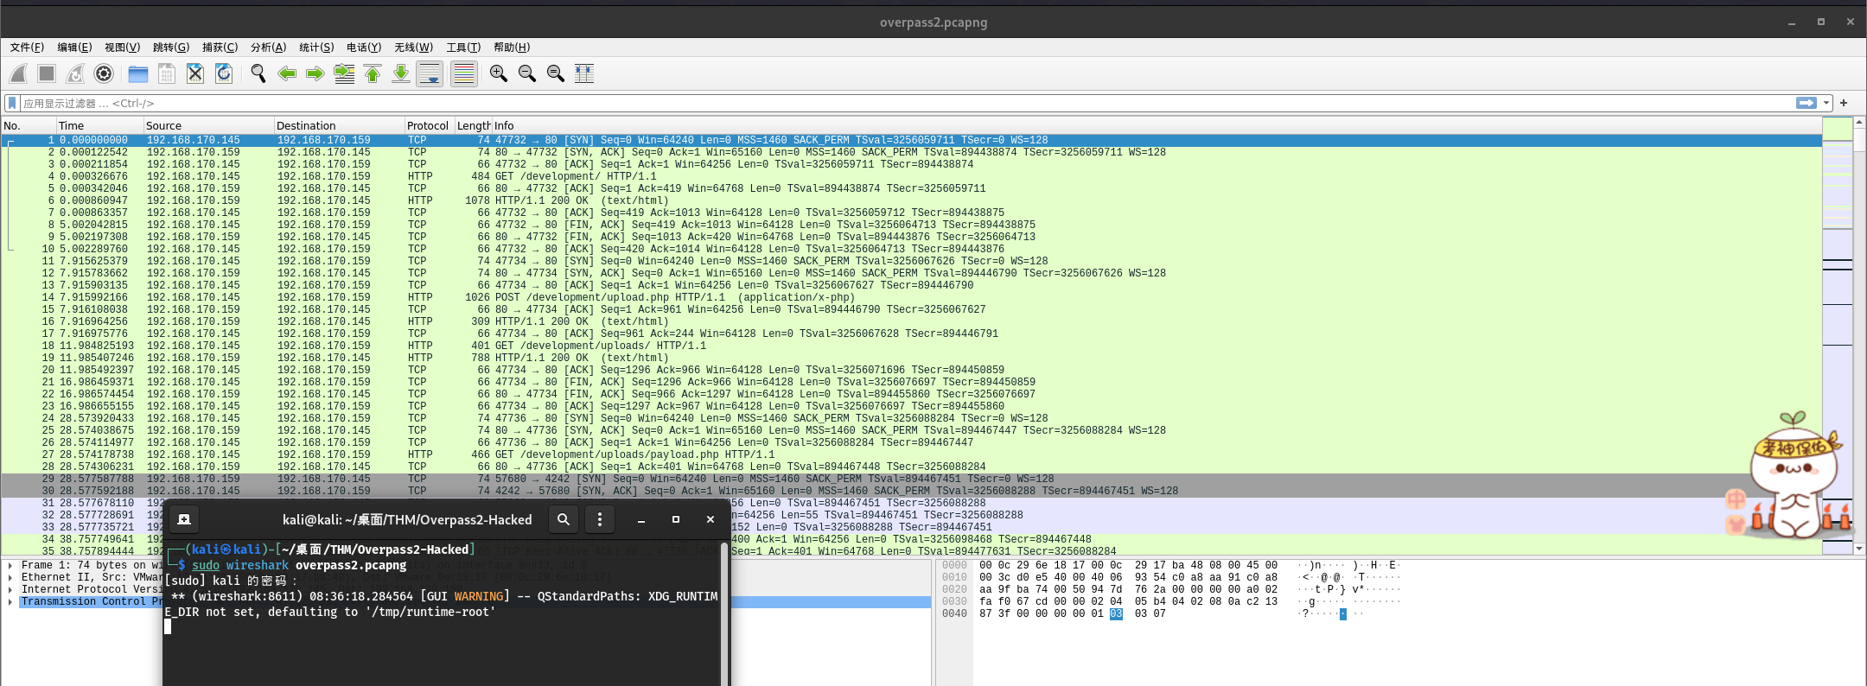Screen dimensions: 1867x686
Task: Open the 电话(Y) menu
Action: pos(364,48)
